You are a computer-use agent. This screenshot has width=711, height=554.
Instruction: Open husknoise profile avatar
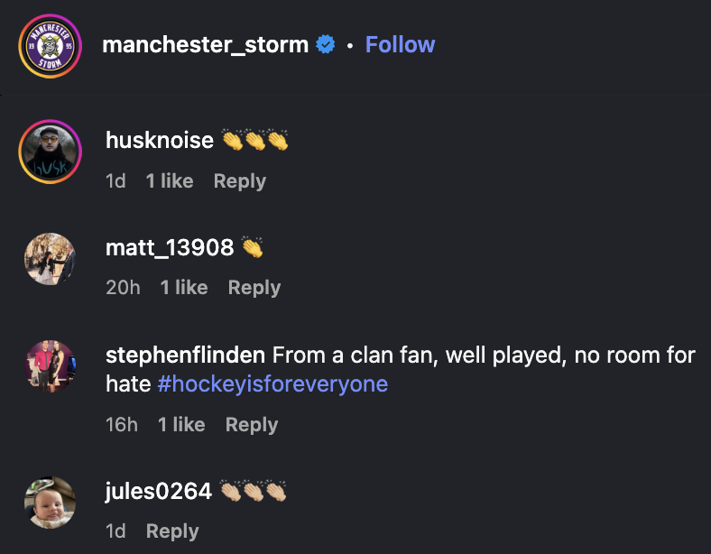click(x=51, y=150)
